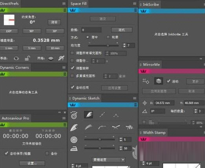Collapse the Autosaviour Pro panel with double arrows
This screenshot has width=205, height=168.
[60, 113]
